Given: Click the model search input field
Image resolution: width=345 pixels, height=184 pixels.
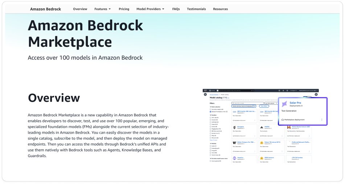Looking at the screenshot, I should click(247, 103).
